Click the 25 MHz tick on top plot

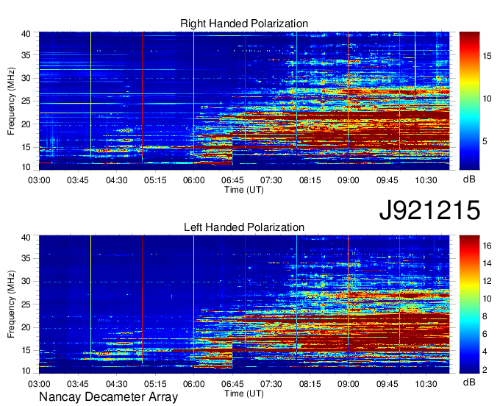(26, 101)
